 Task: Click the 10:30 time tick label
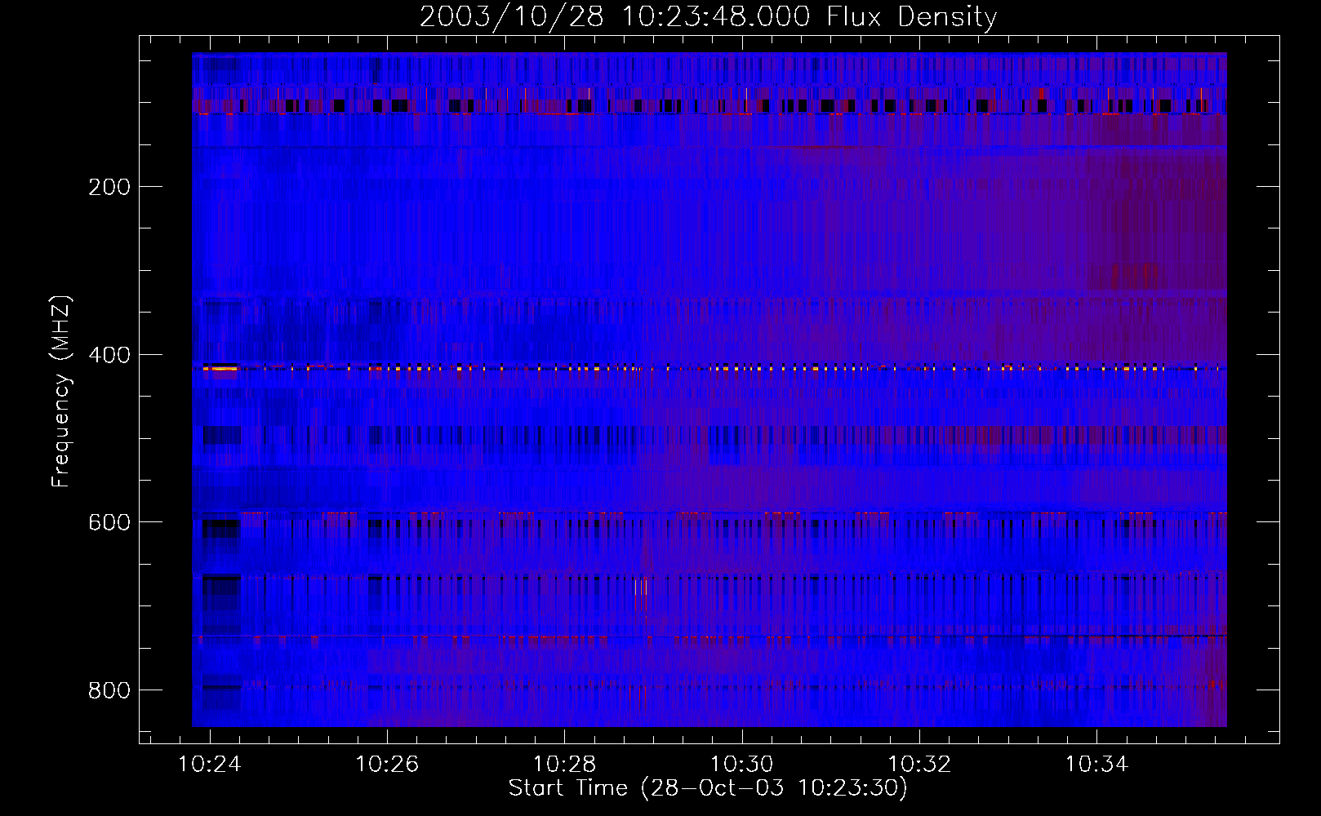[x=742, y=764]
